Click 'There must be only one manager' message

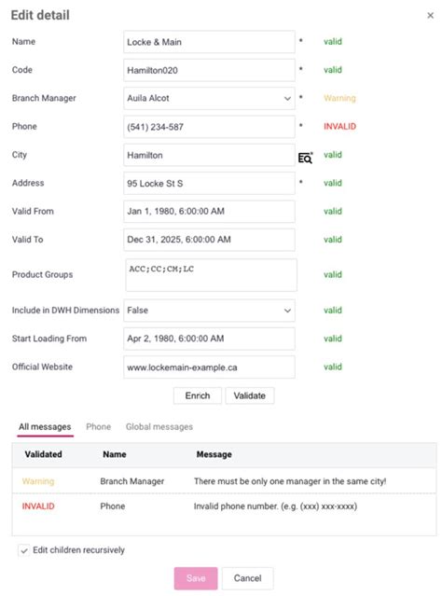pyautogui.click(x=290, y=481)
